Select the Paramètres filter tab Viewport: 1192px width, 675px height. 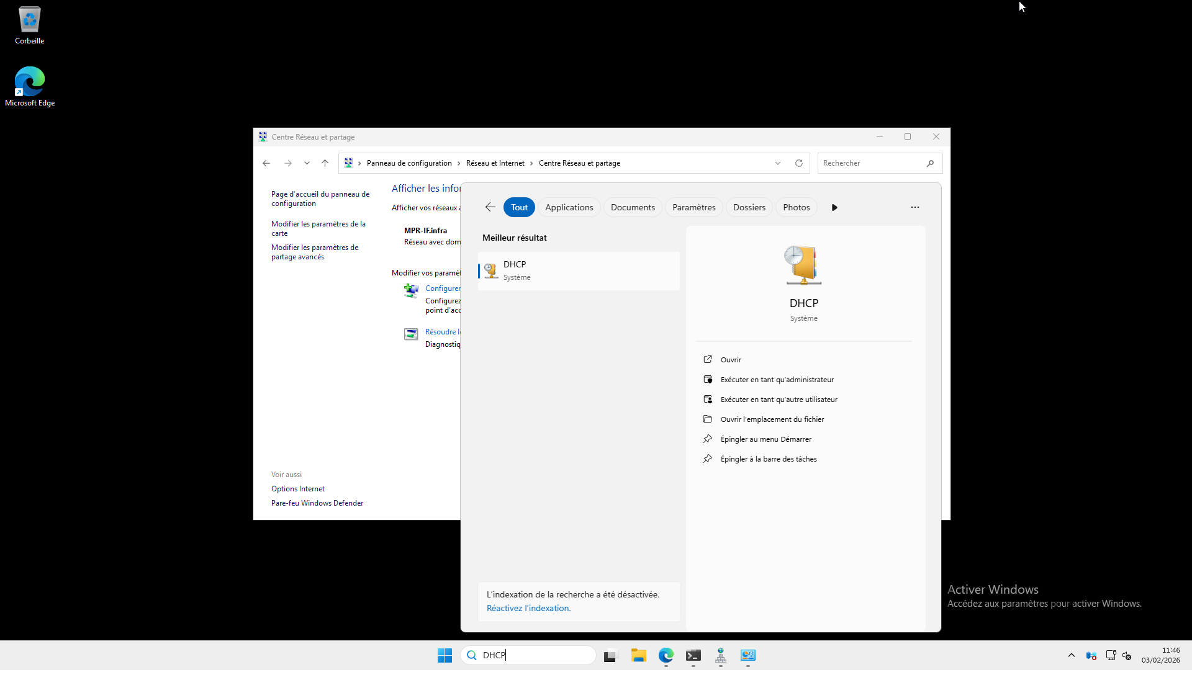(693, 207)
